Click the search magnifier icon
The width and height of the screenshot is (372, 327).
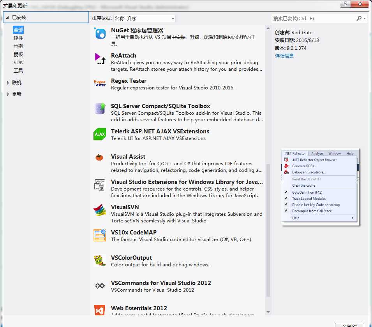359,19
